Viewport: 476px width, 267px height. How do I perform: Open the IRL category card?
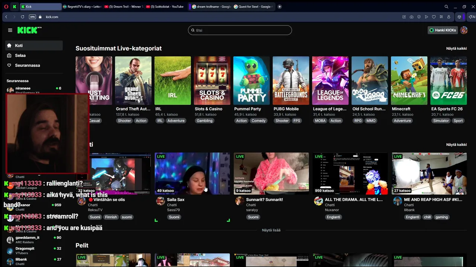click(173, 80)
